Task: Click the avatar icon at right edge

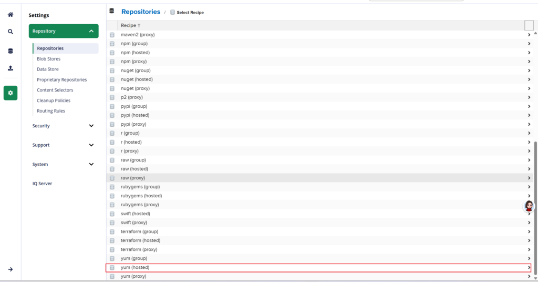Action: tap(529, 206)
